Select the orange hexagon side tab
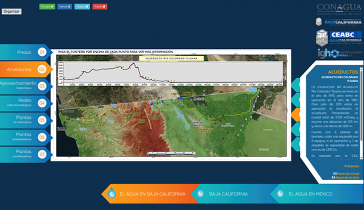 (296, 114)
